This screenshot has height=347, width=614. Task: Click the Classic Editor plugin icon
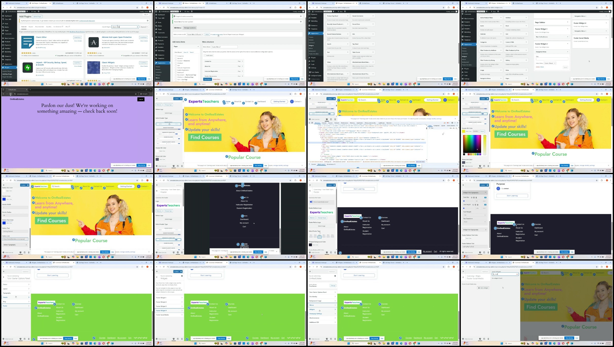click(28, 42)
